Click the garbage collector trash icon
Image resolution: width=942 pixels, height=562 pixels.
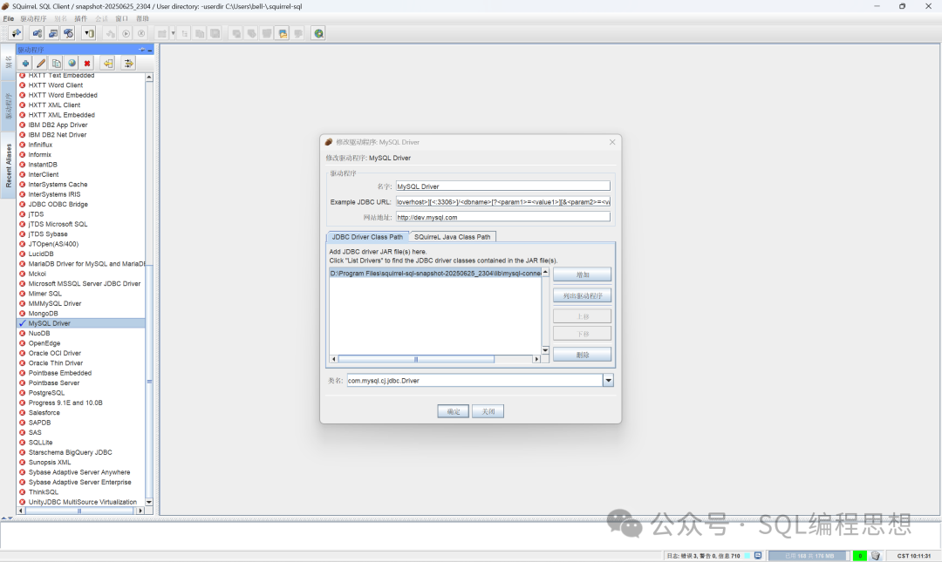coord(875,556)
